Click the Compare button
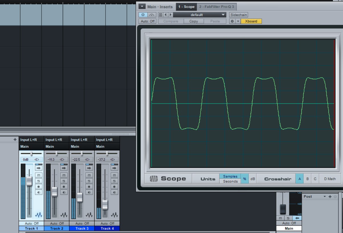 [x=171, y=21]
